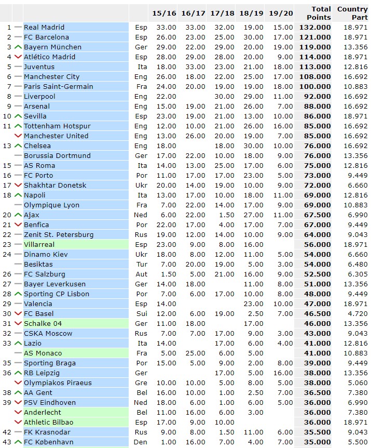
Task: Select AS Monaco team name
Action: tap(43, 353)
